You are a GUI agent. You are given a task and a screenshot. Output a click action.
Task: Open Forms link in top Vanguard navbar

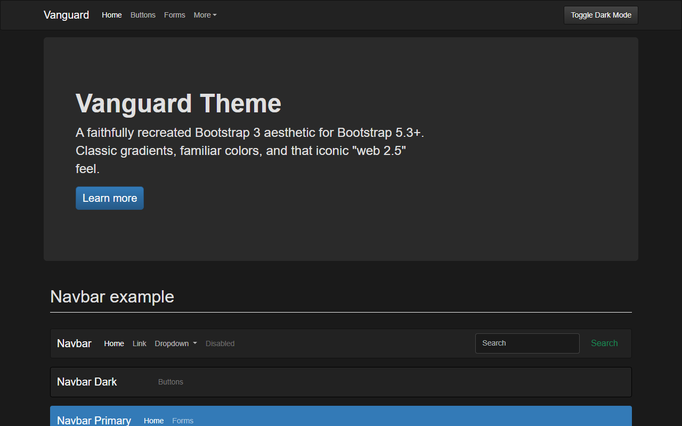tap(175, 15)
